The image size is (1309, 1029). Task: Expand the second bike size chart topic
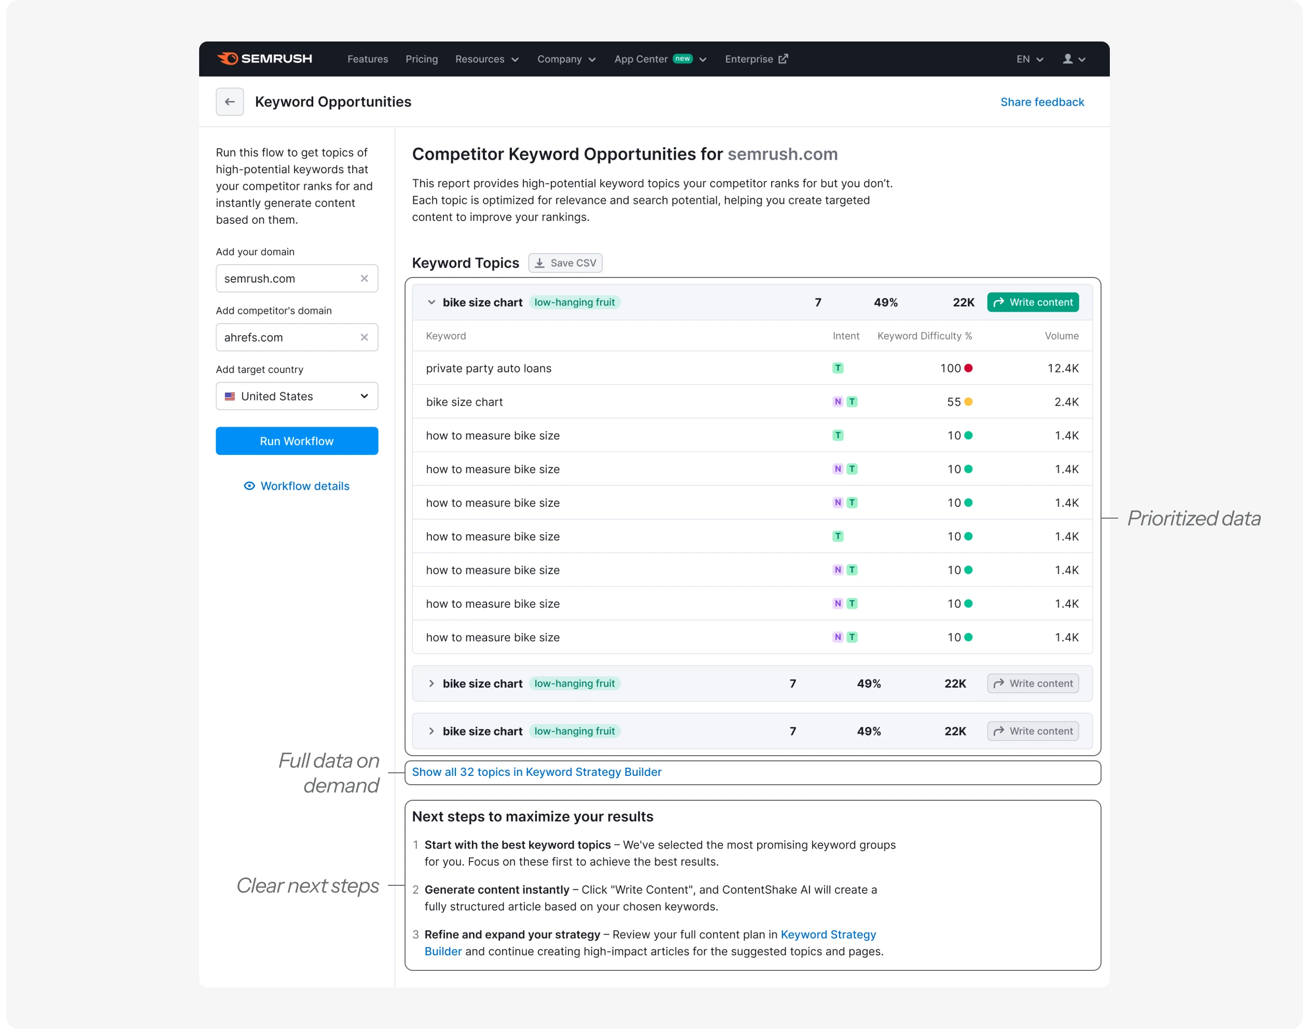(x=431, y=683)
